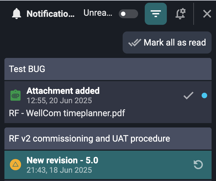Select the Test BUG group header
This screenshot has width=216, height=181.
[108, 69]
